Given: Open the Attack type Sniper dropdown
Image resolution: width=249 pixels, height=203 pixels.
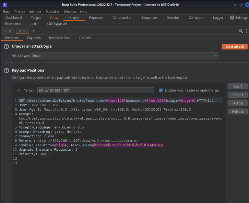Looking at the screenshot, I should point(124,56).
